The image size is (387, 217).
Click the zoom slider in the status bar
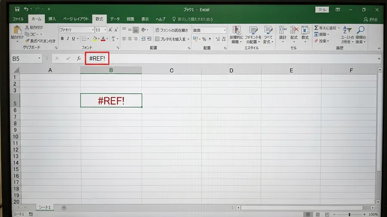click(x=349, y=214)
